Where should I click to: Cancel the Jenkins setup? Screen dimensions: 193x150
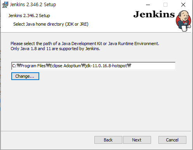(x=172, y=140)
